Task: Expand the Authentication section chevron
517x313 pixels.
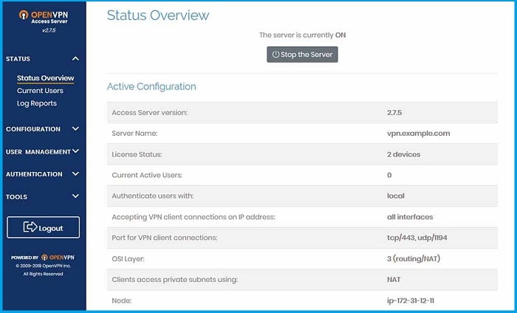Action: (x=75, y=173)
